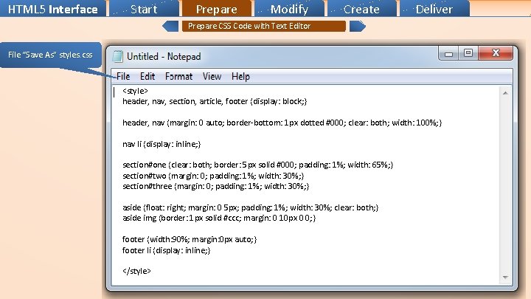Close the Notepad window

[x=496, y=53]
